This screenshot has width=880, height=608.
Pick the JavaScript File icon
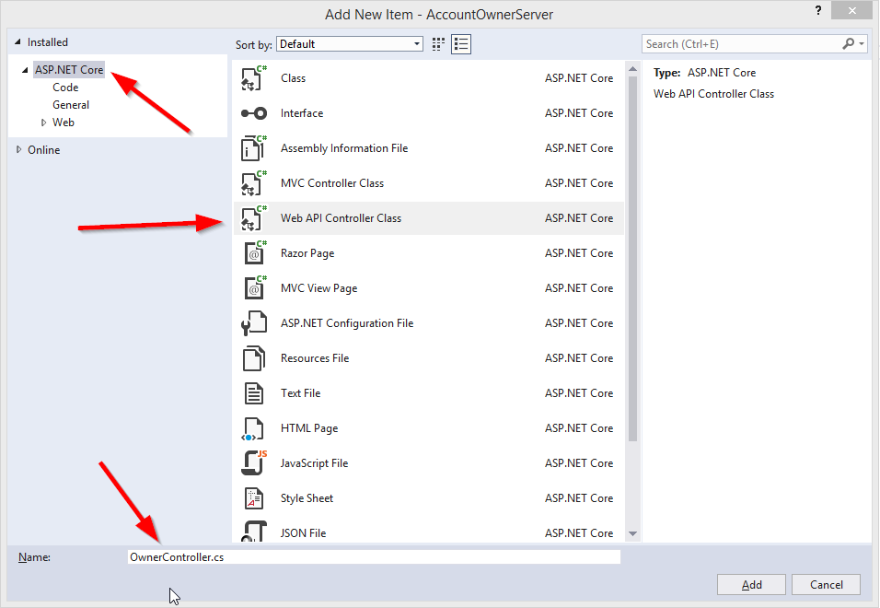click(x=253, y=463)
